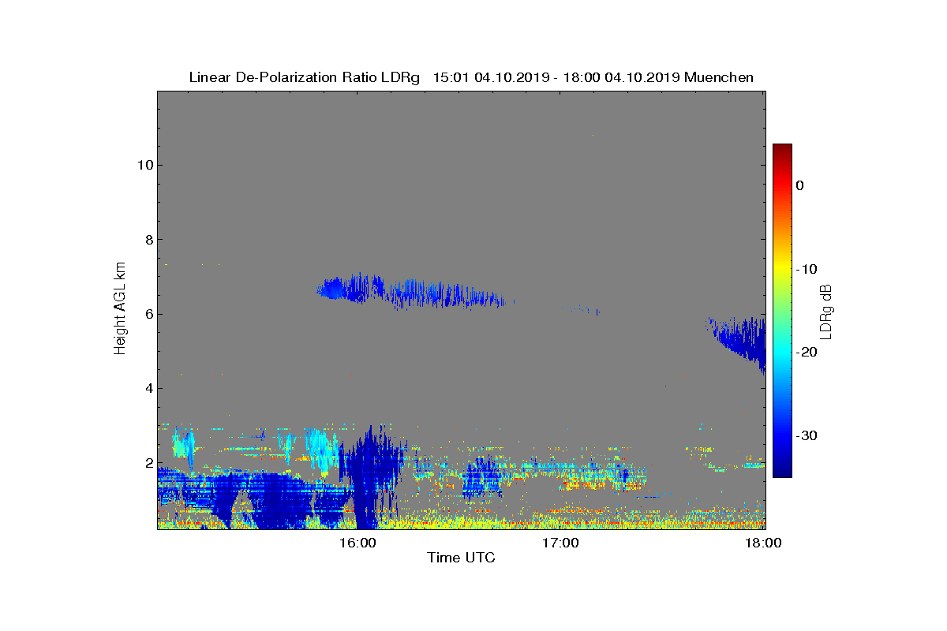Click the colorbar value '-30'
Viewport: 947px width, 631px height.
(806, 436)
